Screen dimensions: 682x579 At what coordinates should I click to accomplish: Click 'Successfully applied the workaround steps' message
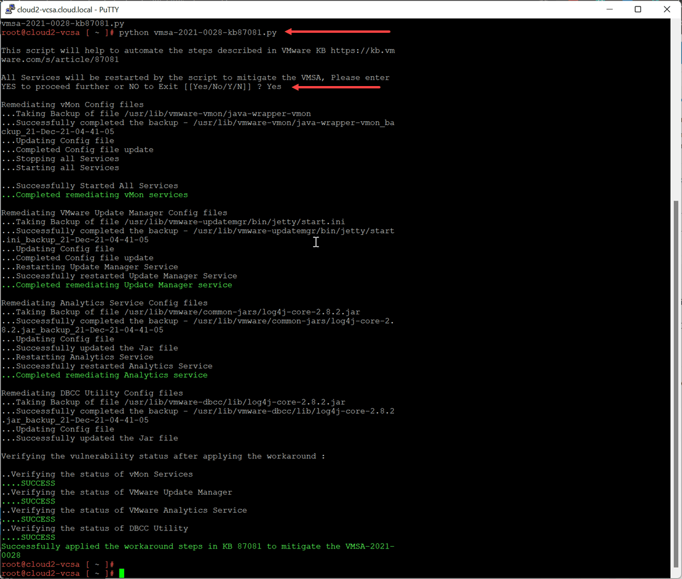point(198,551)
